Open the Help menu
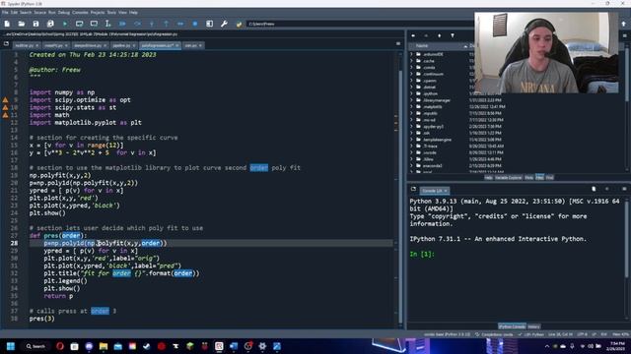The height and width of the screenshot is (354, 631). pos(133,13)
